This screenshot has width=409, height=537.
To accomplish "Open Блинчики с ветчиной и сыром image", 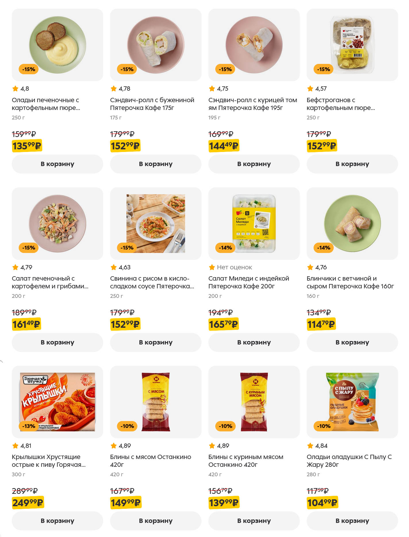I will point(352,223).
